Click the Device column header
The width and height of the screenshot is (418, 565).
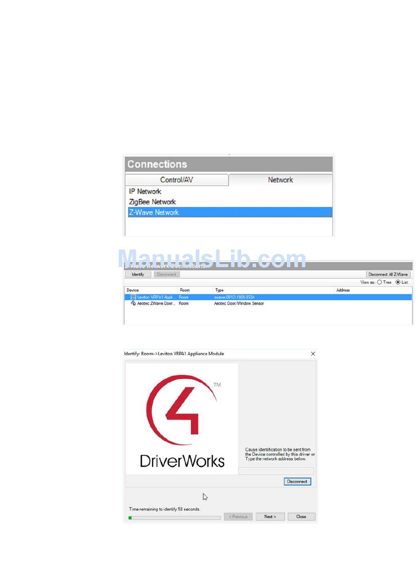point(151,290)
